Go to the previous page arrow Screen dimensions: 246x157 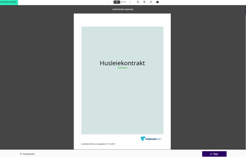[x=108, y=2]
